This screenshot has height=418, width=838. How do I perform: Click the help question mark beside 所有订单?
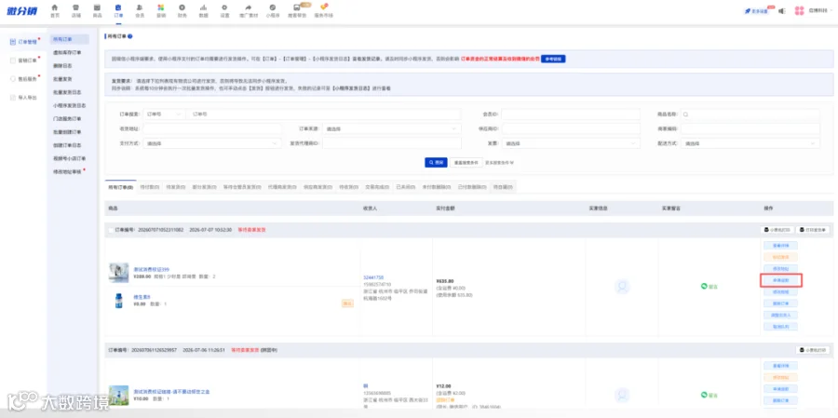[x=129, y=36]
